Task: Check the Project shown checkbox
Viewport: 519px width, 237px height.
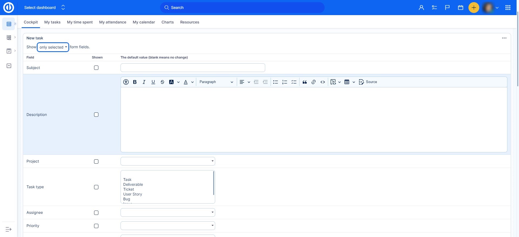Action: tap(96, 162)
